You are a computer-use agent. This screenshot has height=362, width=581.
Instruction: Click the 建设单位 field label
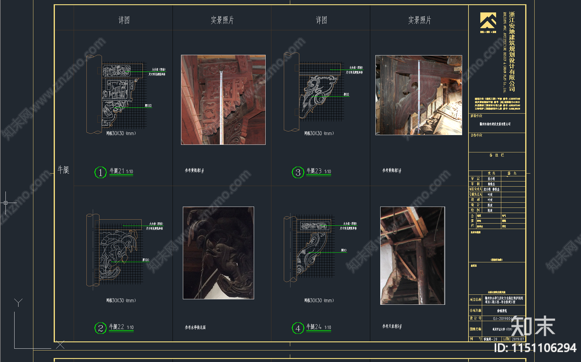pyautogui.click(x=476, y=116)
